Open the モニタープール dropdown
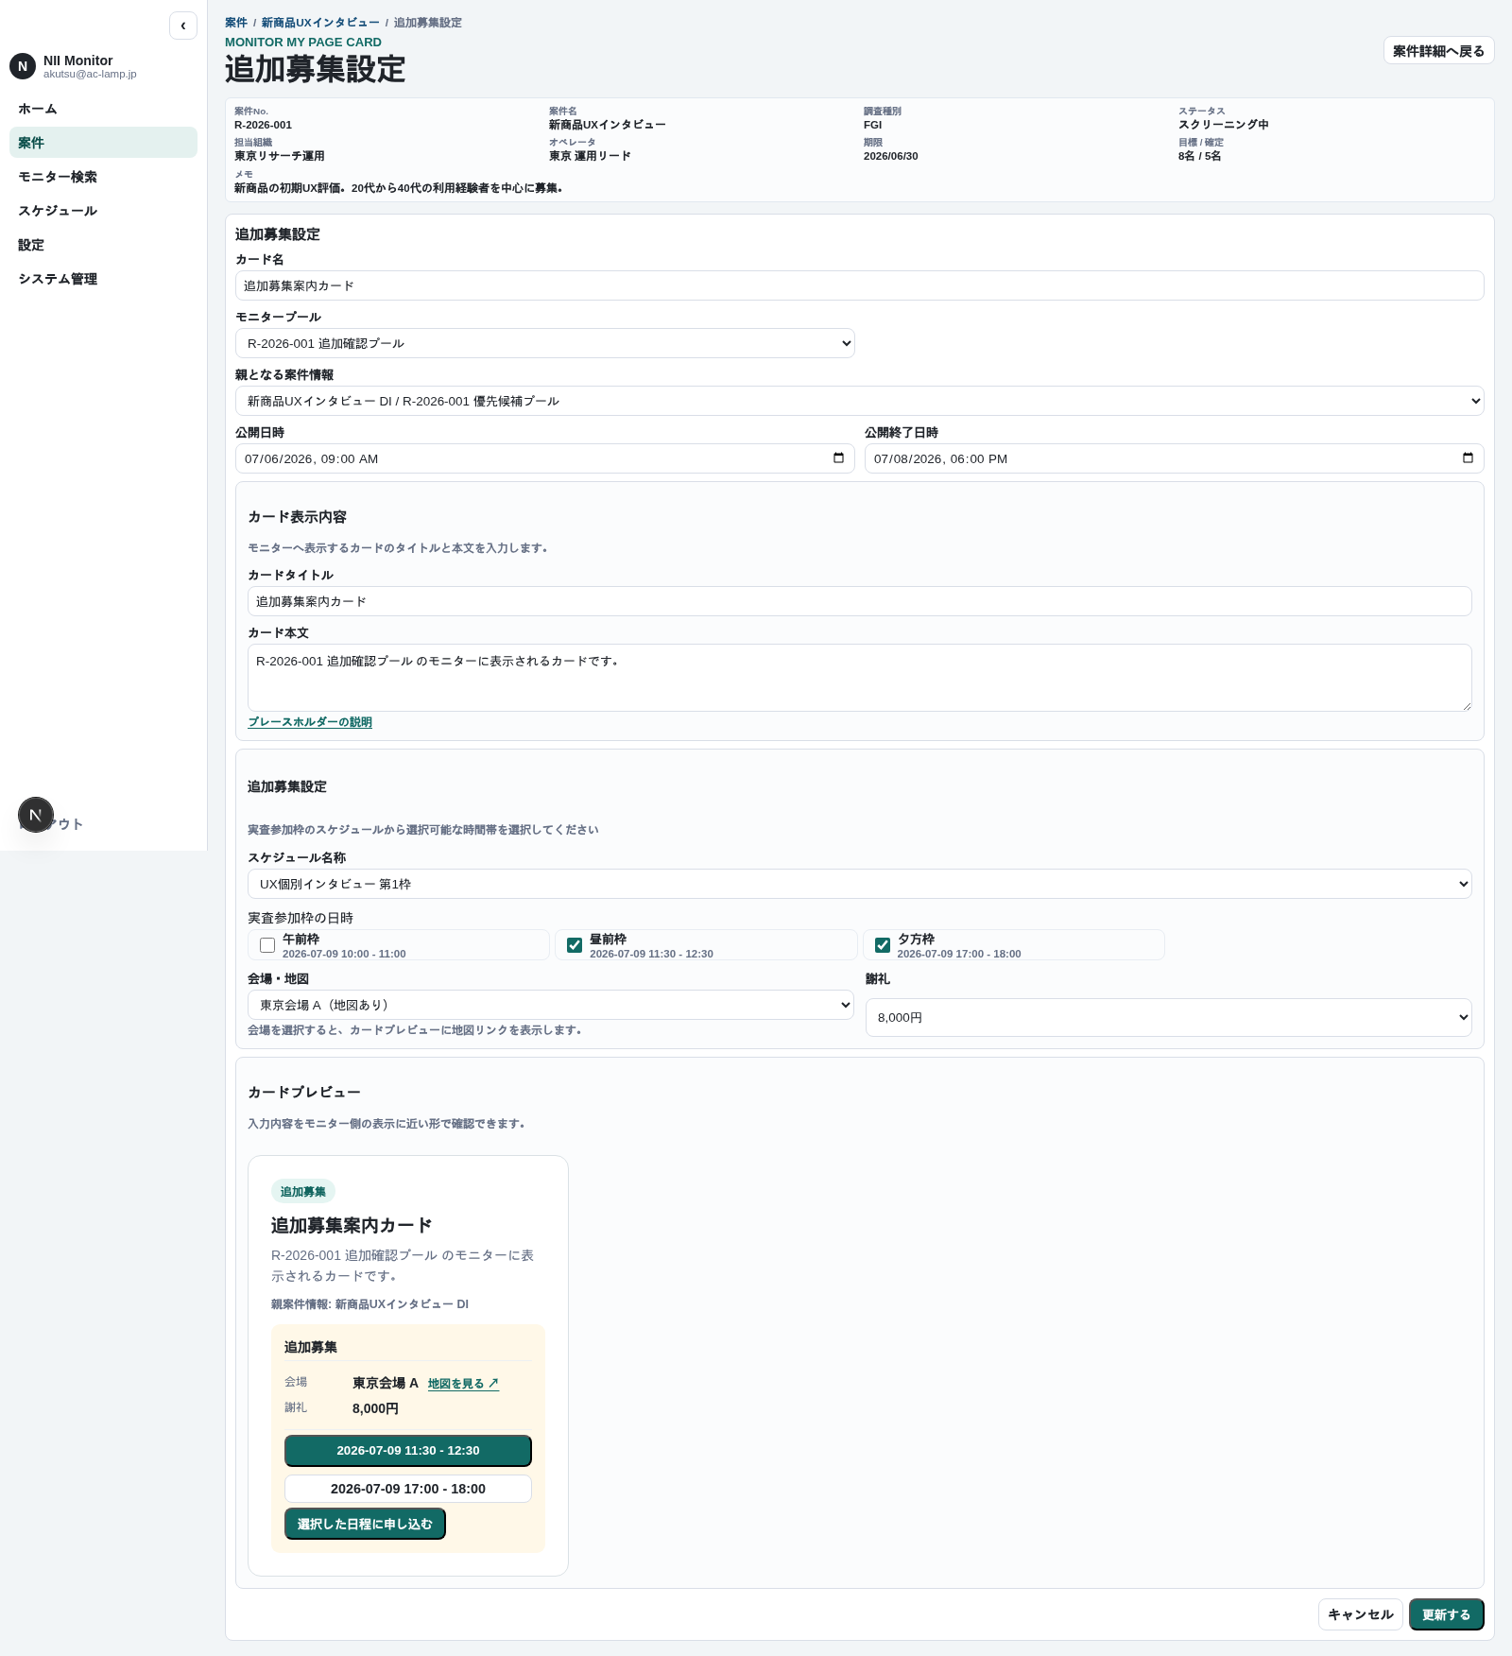The width and height of the screenshot is (1512, 1656). pyautogui.click(x=545, y=343)
